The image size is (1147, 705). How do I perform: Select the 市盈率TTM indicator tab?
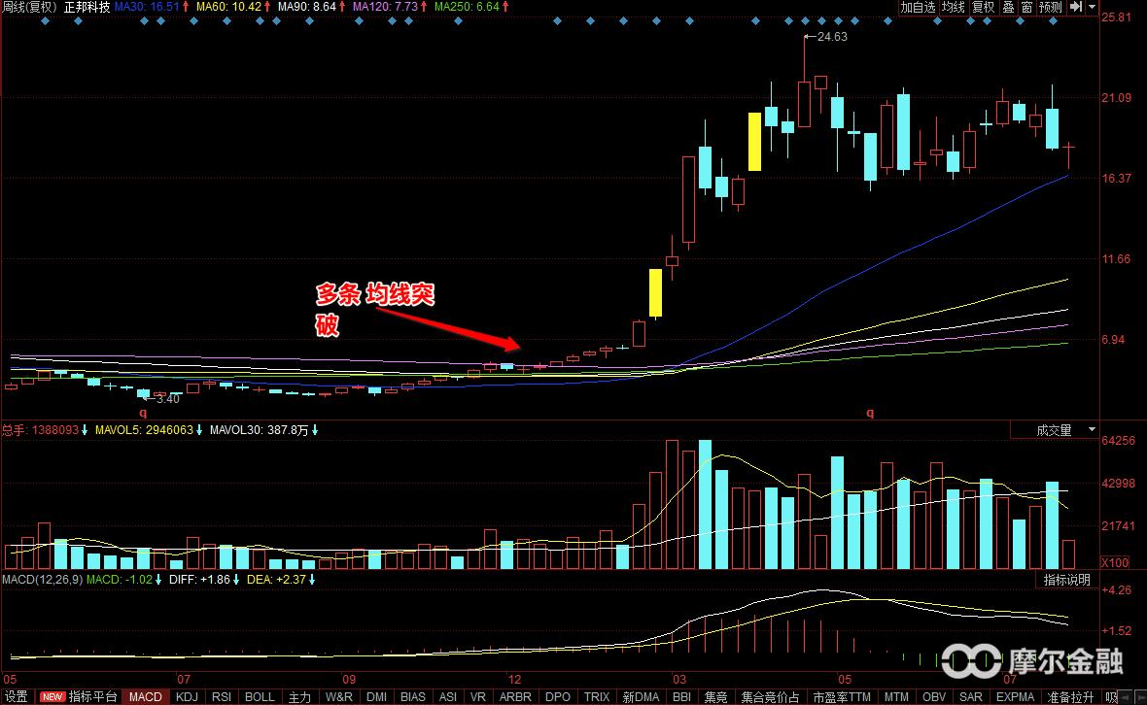tap(842, 697)
